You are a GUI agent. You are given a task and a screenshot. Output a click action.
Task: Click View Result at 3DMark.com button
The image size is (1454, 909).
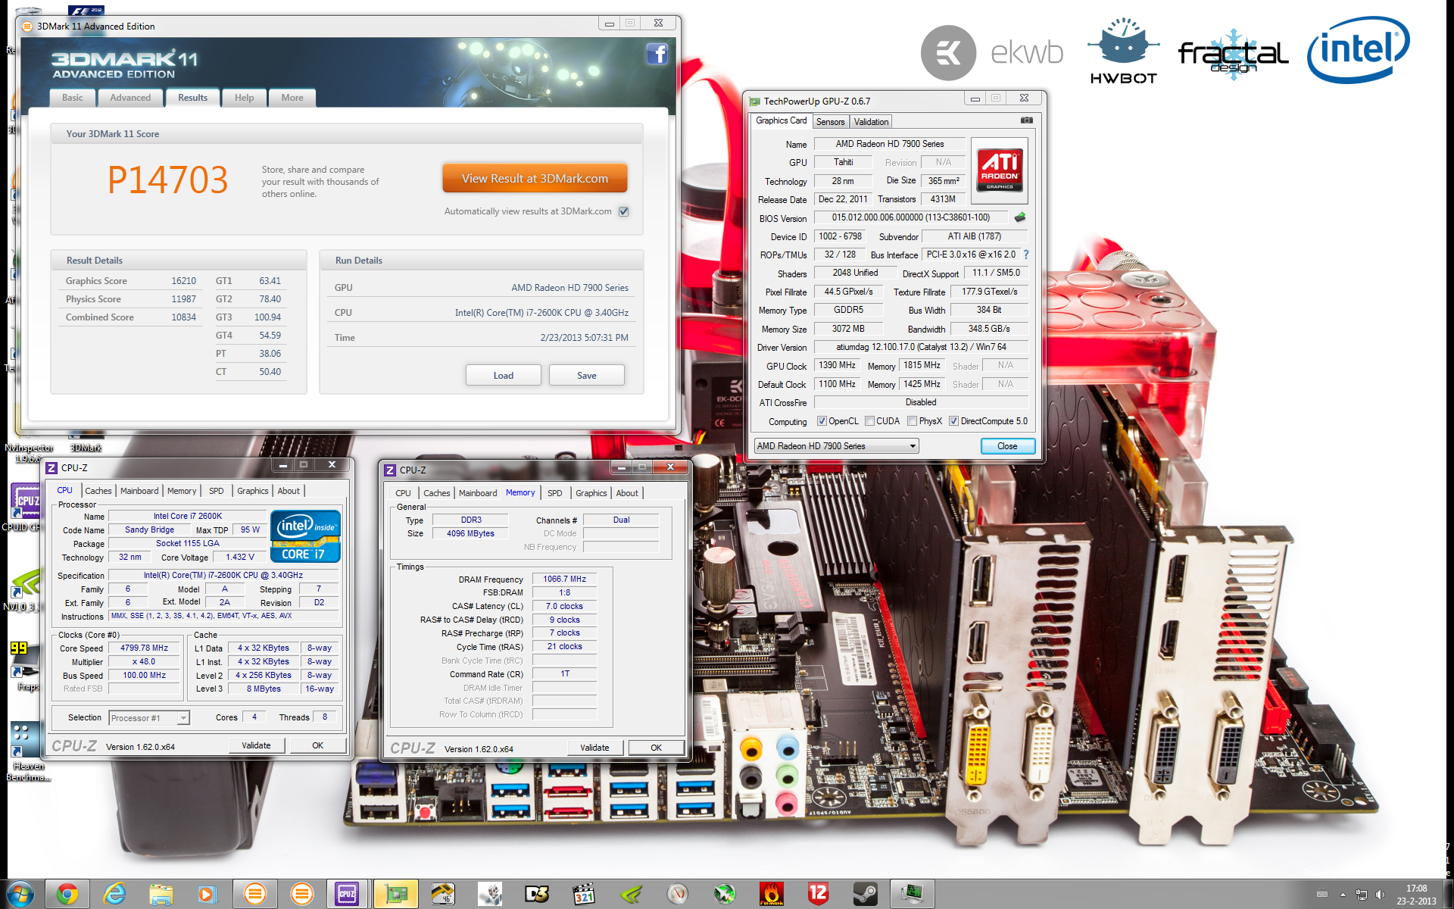point(535,179)
